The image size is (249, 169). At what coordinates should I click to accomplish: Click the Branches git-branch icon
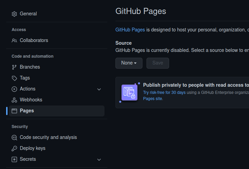point(14,67)
